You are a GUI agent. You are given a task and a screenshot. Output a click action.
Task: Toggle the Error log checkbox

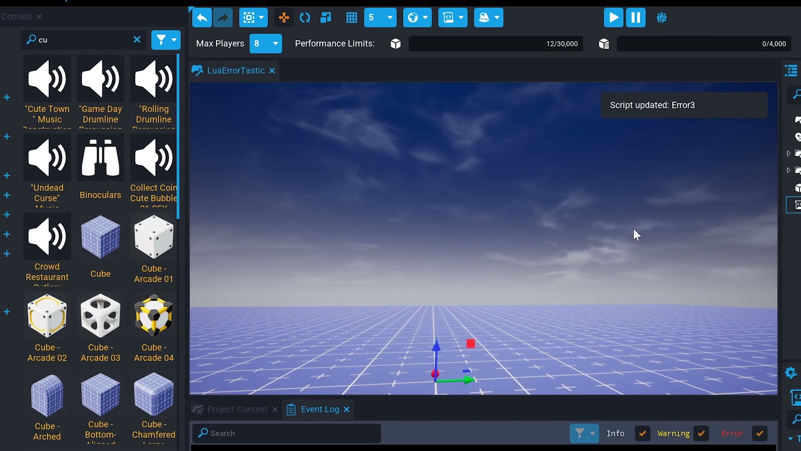(x=759, y=433)
